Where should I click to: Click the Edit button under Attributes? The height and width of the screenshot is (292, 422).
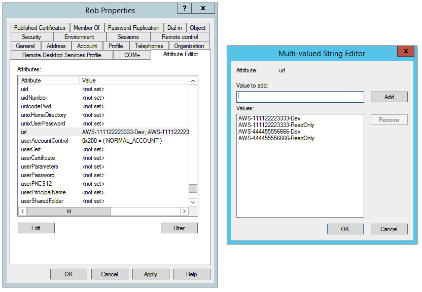pyautogui.click(x=36, y=228)
